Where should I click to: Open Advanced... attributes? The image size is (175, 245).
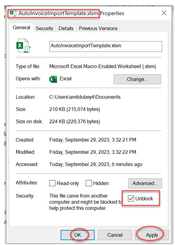(x=145, y=183)
